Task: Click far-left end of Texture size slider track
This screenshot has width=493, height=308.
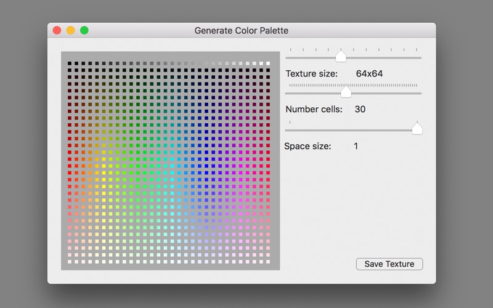Action: (x=286, y=58)
